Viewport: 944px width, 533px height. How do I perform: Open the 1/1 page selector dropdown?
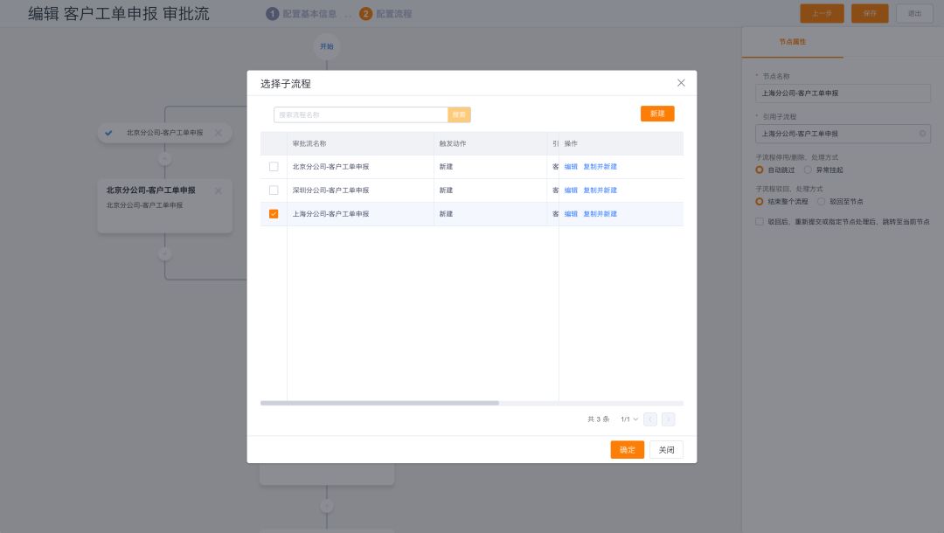[629, 419]
